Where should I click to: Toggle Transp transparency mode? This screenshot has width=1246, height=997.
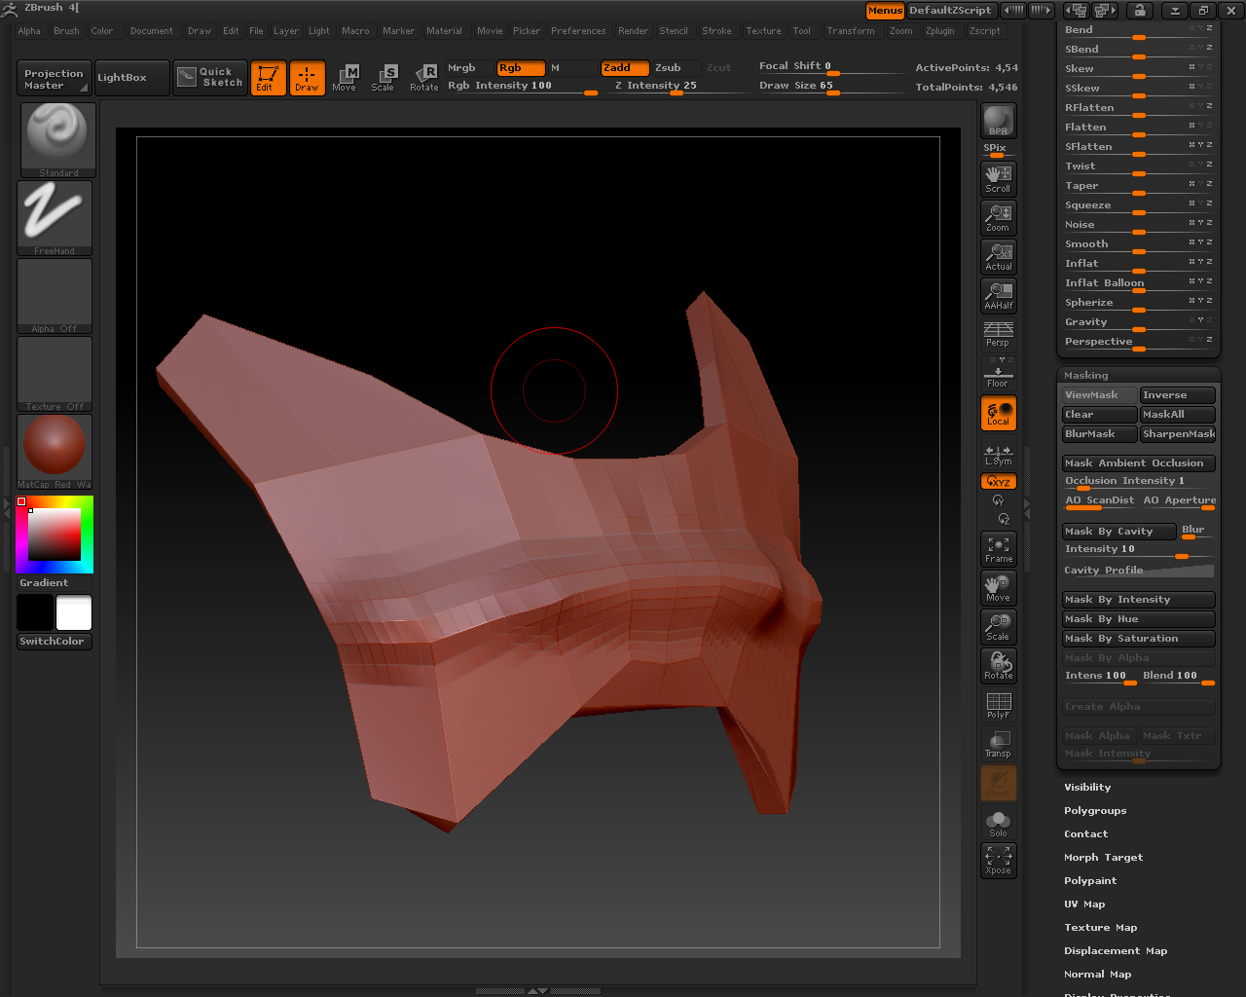[998, 744]
